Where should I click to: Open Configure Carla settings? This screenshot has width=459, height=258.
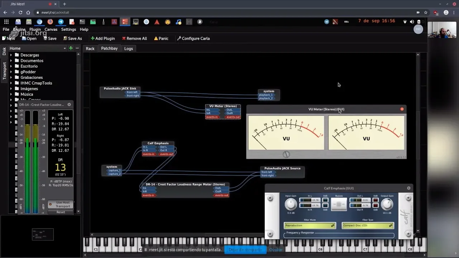tap(193, 38)
